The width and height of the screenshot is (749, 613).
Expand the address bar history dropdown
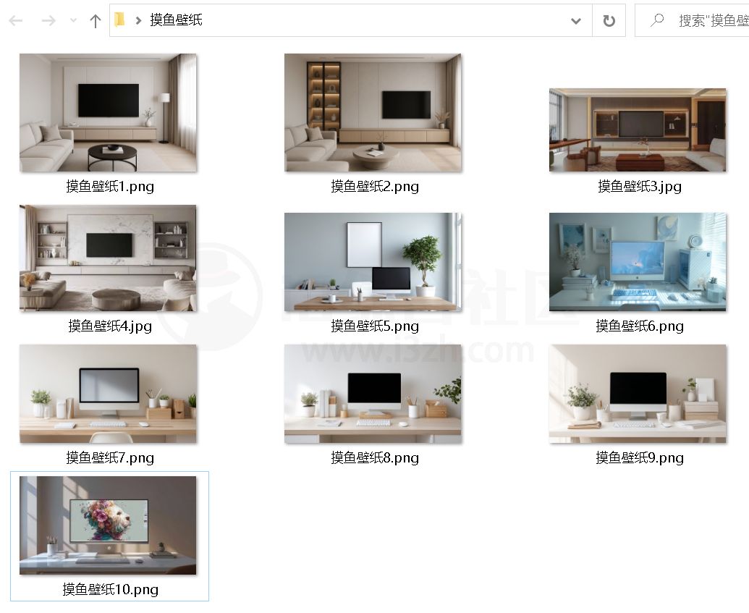pos(576,21)
